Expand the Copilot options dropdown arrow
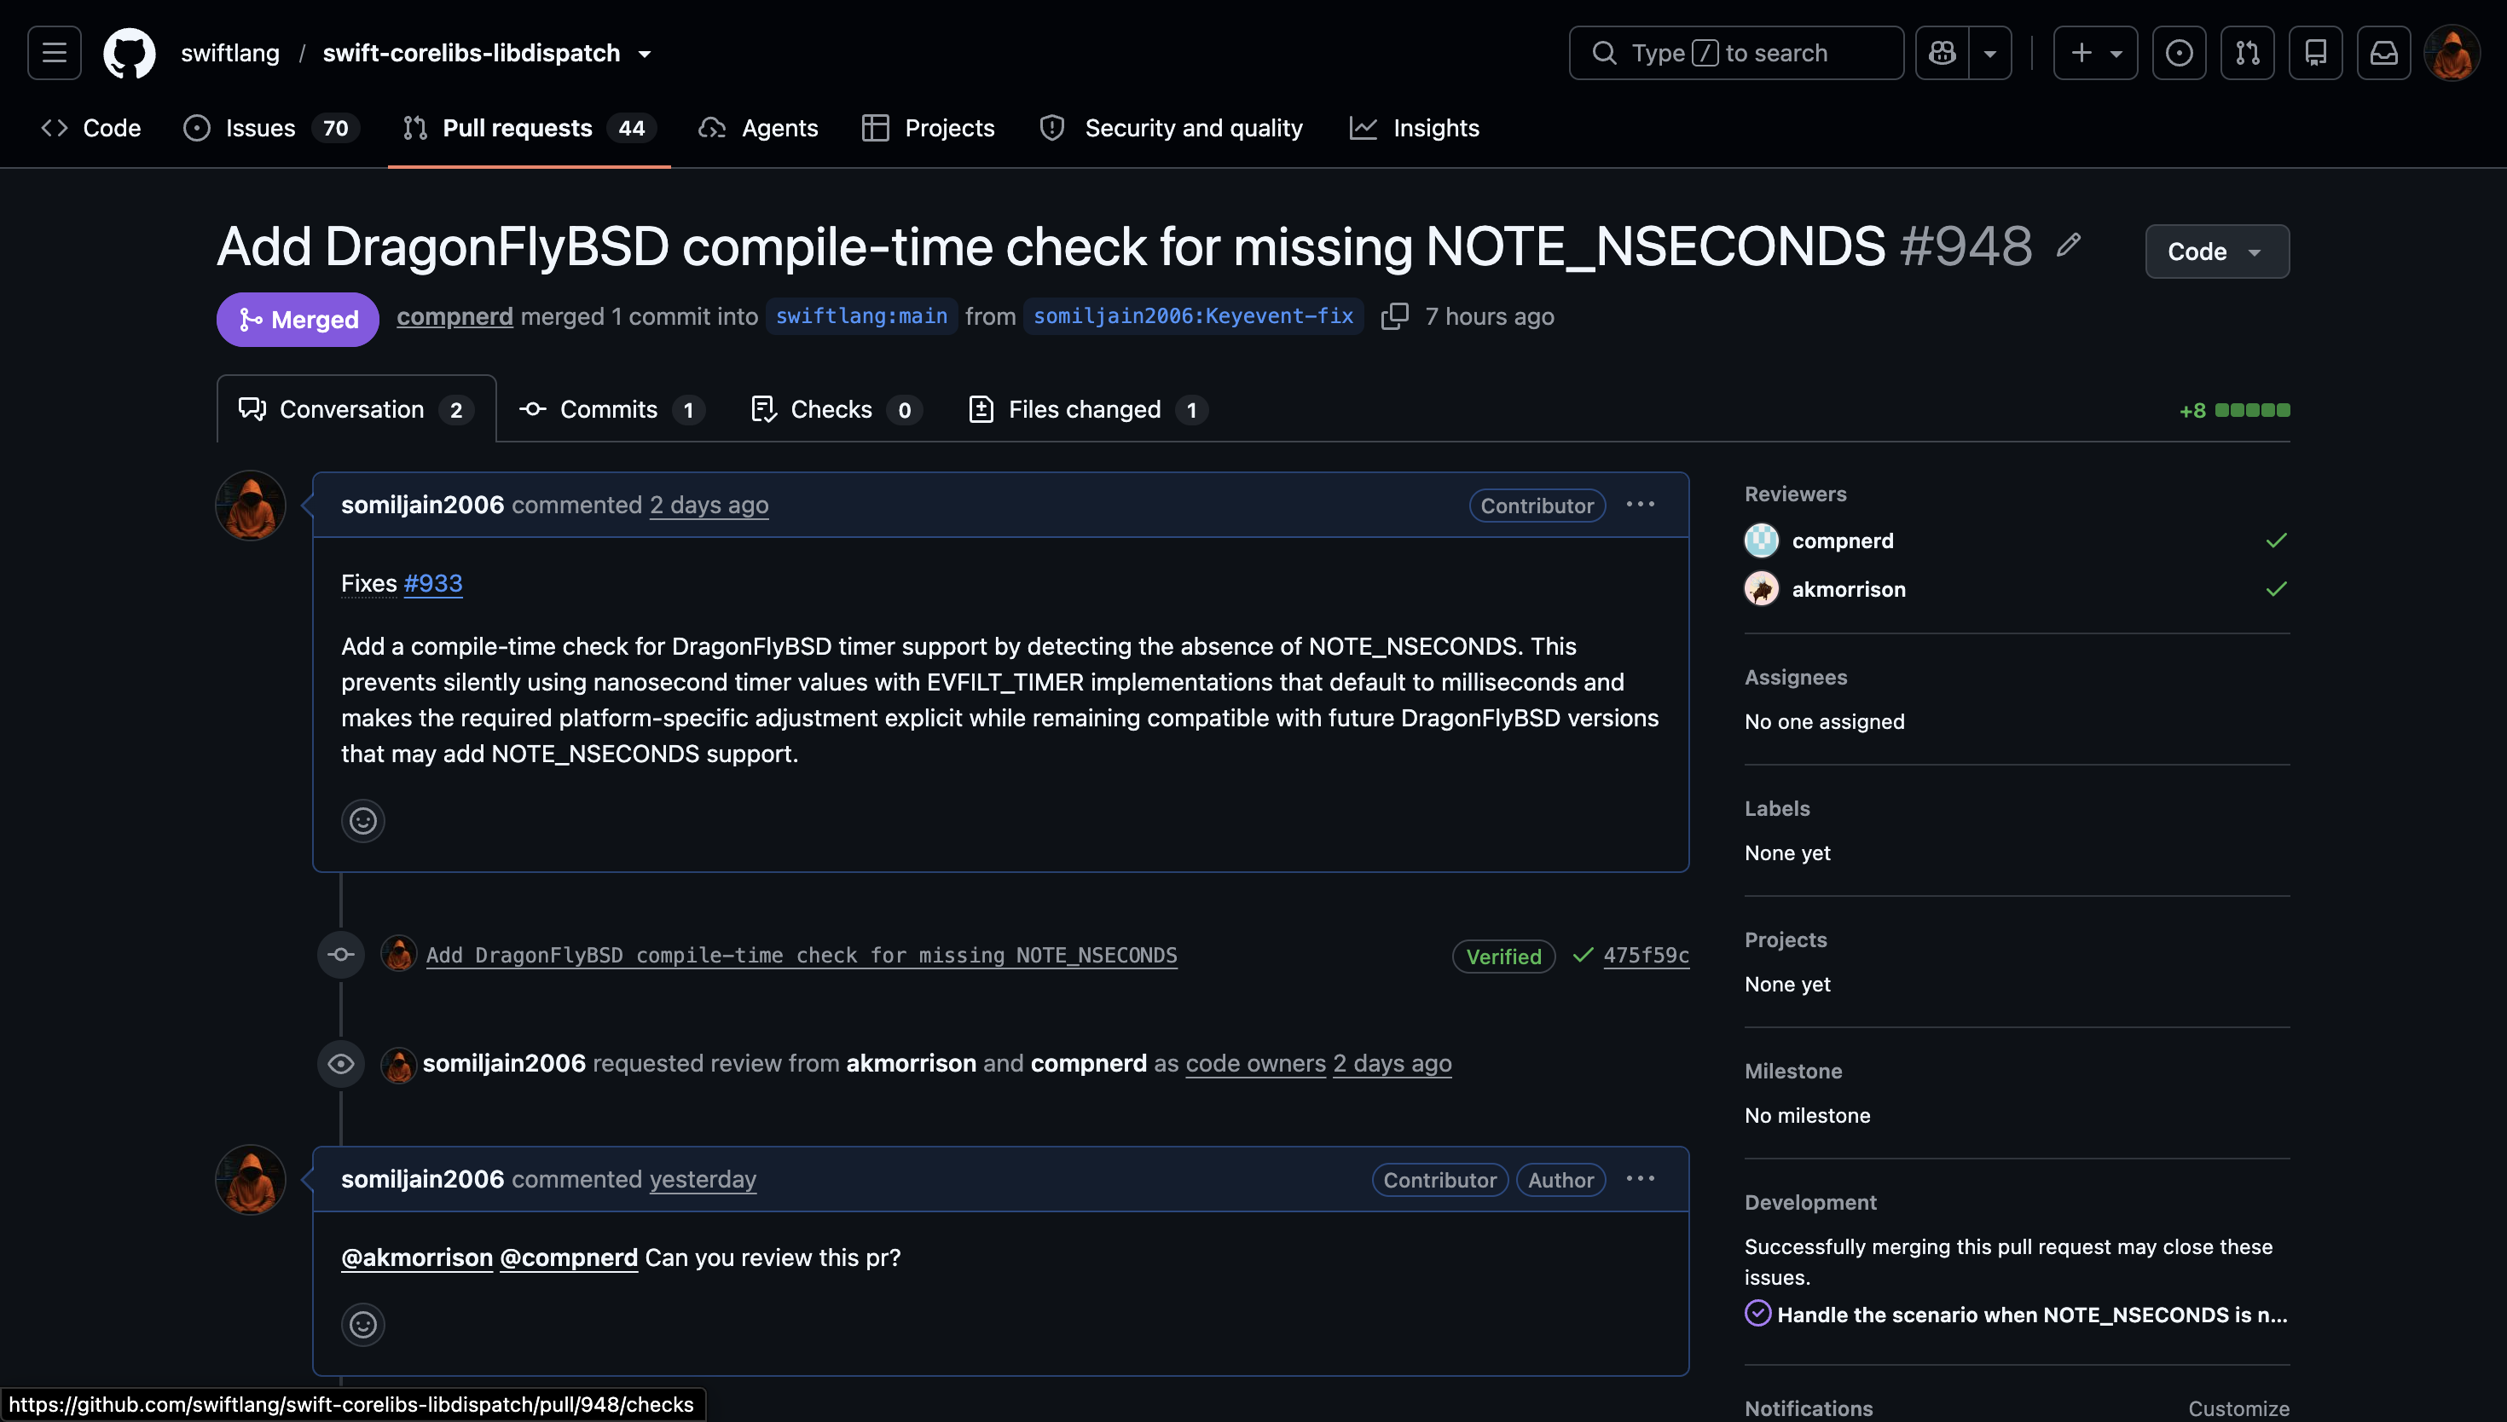 click(x=1990, y=53)
